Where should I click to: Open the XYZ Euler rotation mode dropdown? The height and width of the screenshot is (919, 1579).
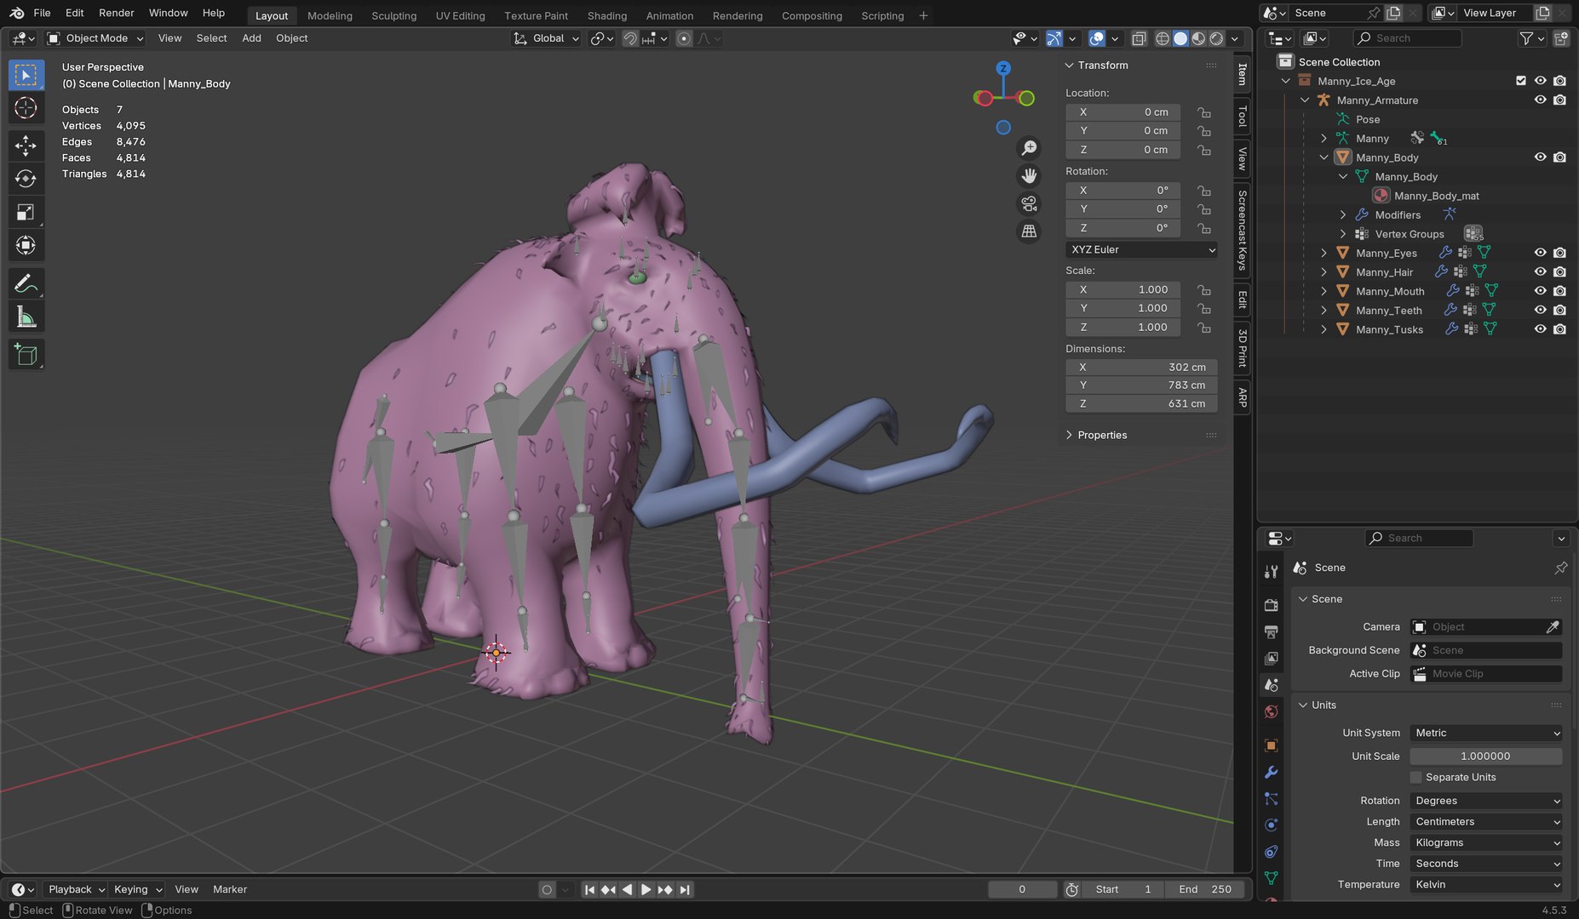(x=1141, y=249)
